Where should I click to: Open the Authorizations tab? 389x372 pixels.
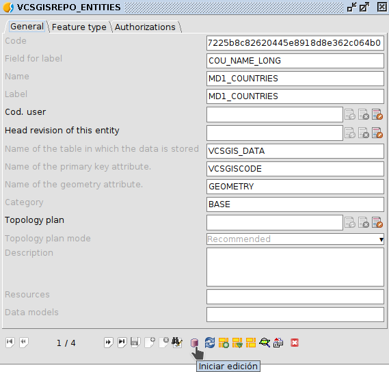pyautogui.click(x=145, y=27)
